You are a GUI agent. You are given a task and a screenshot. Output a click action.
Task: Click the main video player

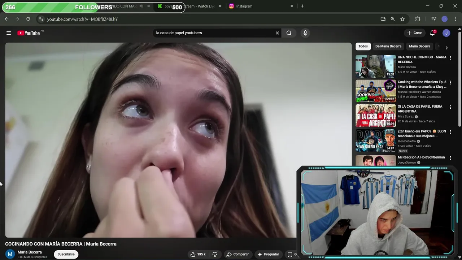[x=178, y=140]
